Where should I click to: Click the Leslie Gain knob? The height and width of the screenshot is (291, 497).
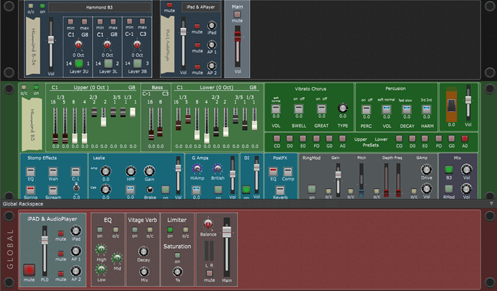(x=149, y=171)
